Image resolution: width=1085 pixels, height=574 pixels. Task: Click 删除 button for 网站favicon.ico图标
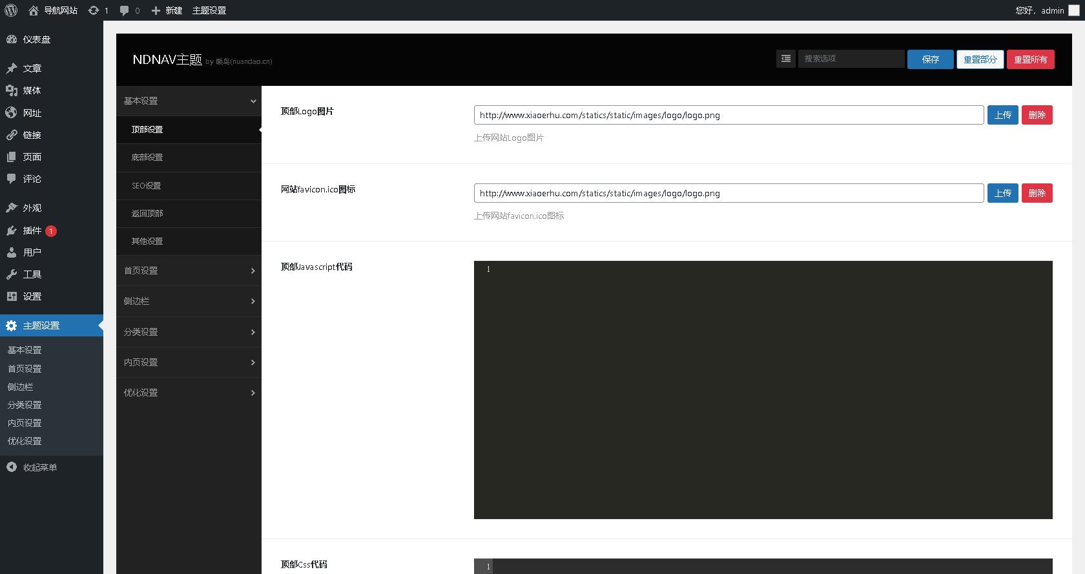point(1037,193)
